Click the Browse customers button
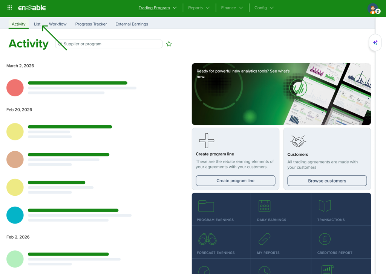The height and width of the screenshot is (274, 386). pos(327,181)
